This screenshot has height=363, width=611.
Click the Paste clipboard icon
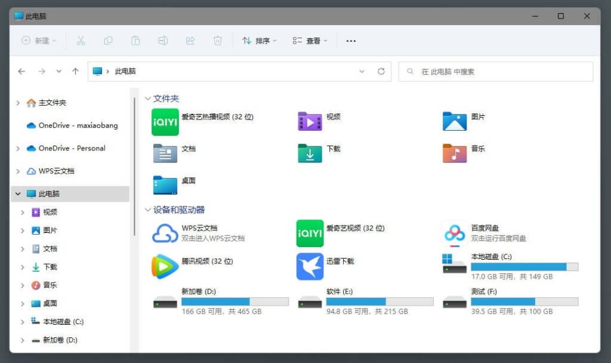[x=135, y=41]
